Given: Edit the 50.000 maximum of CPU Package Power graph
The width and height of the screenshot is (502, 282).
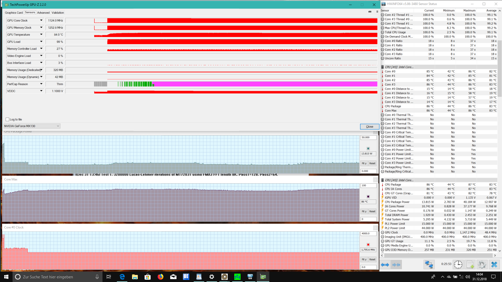Looking at the screenshot, I should coord(368,137).
